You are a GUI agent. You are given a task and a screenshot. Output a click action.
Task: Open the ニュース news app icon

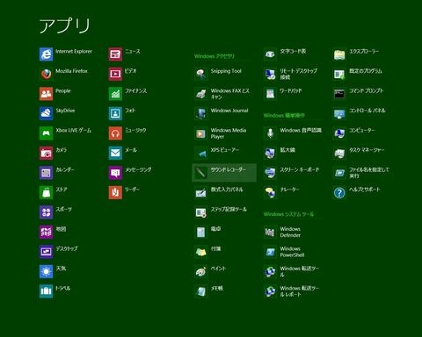point(115,54)
